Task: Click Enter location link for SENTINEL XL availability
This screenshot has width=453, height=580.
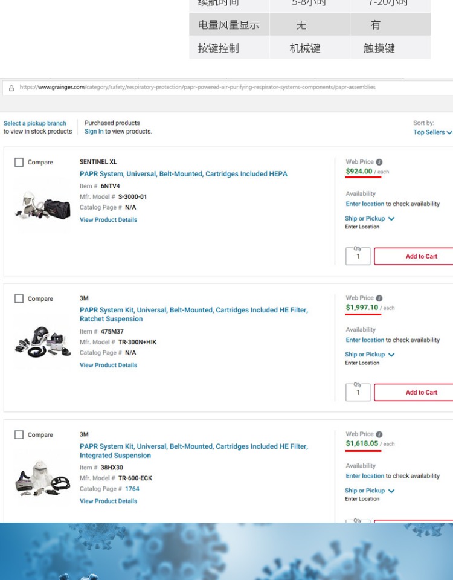Action: coord(365,204)
